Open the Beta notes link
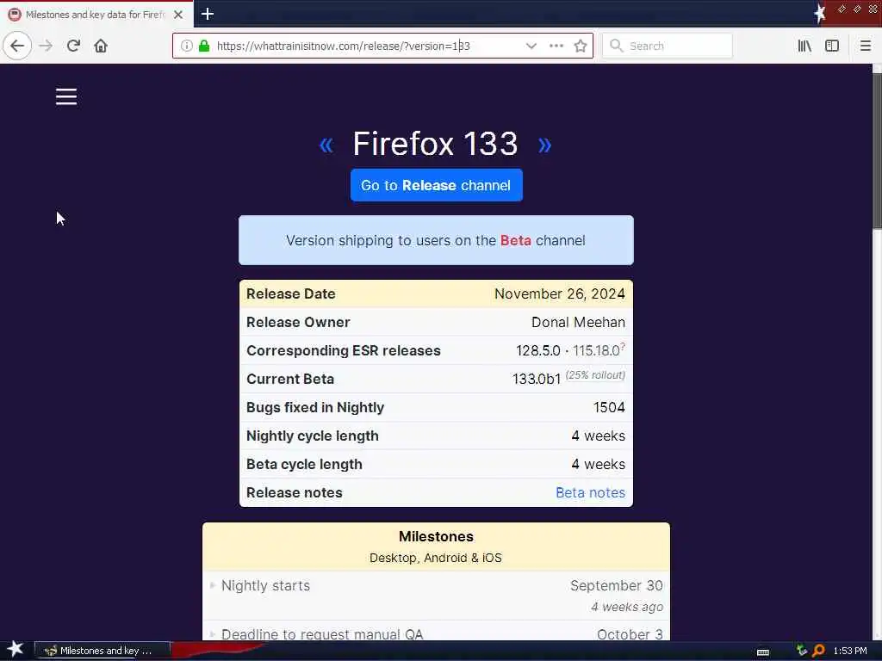The width and height of the screenshot is (882, 661). point(590,492)
